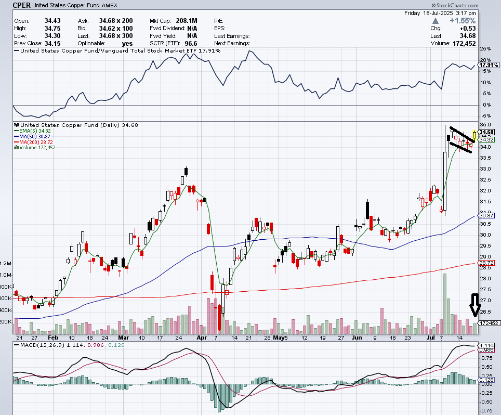Click the candlestick icon beside Copper Fund (Daily)
The image size is (501, 415).
pyautogui.click(x=16, y=125)
